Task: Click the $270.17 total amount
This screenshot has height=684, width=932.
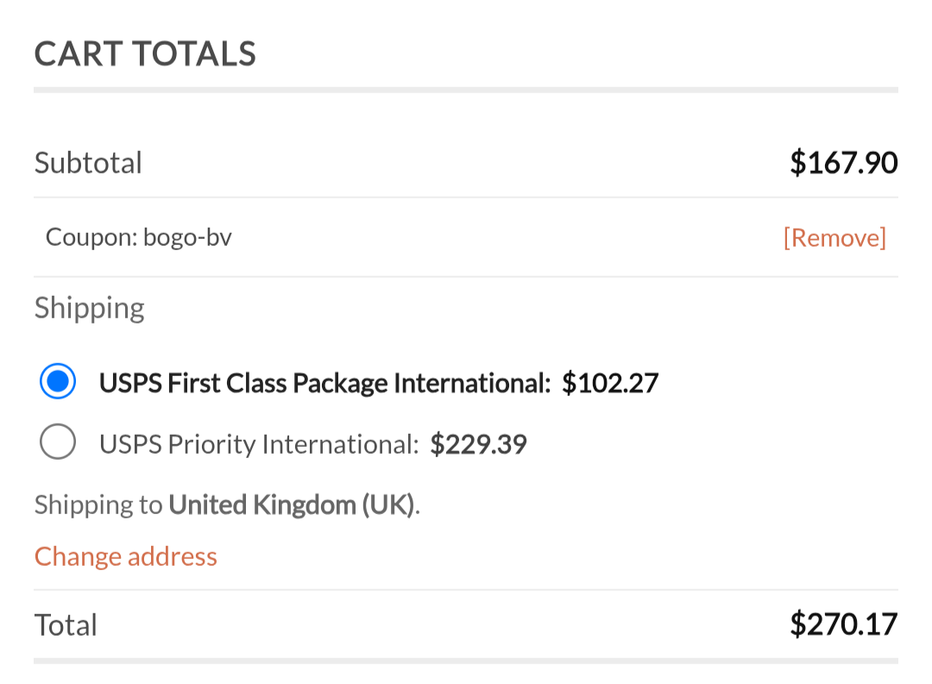Action: 843,624
